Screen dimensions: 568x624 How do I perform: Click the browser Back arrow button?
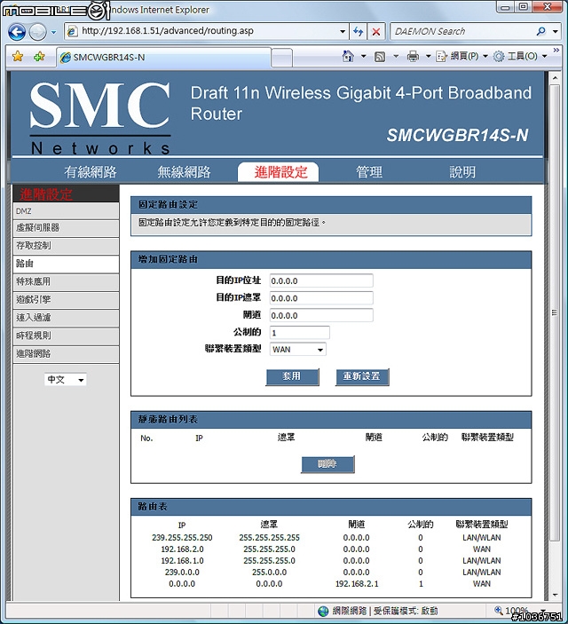pyautogui.click(x=17, y=32)
